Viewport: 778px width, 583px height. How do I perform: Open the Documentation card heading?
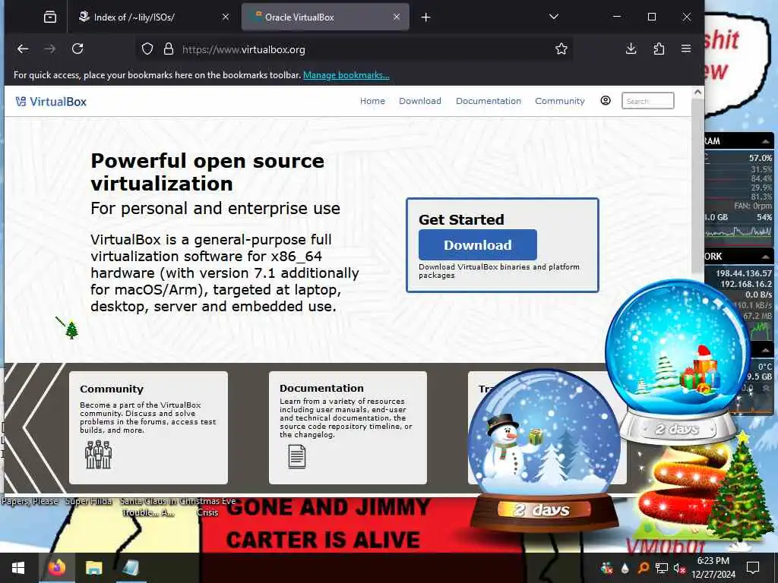321,388
